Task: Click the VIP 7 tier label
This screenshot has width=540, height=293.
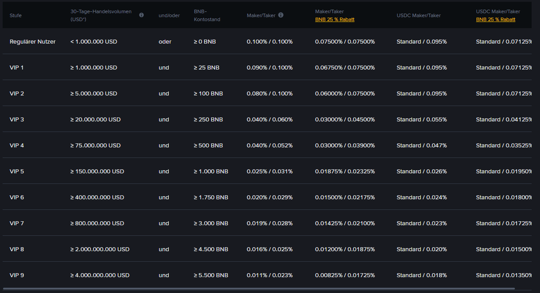Action: tap(16, 223)
